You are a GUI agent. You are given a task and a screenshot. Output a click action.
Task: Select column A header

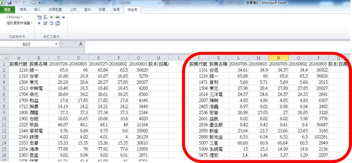[x=18, y=58]
